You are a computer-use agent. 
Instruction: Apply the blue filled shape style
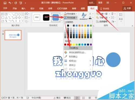[56, 17]
